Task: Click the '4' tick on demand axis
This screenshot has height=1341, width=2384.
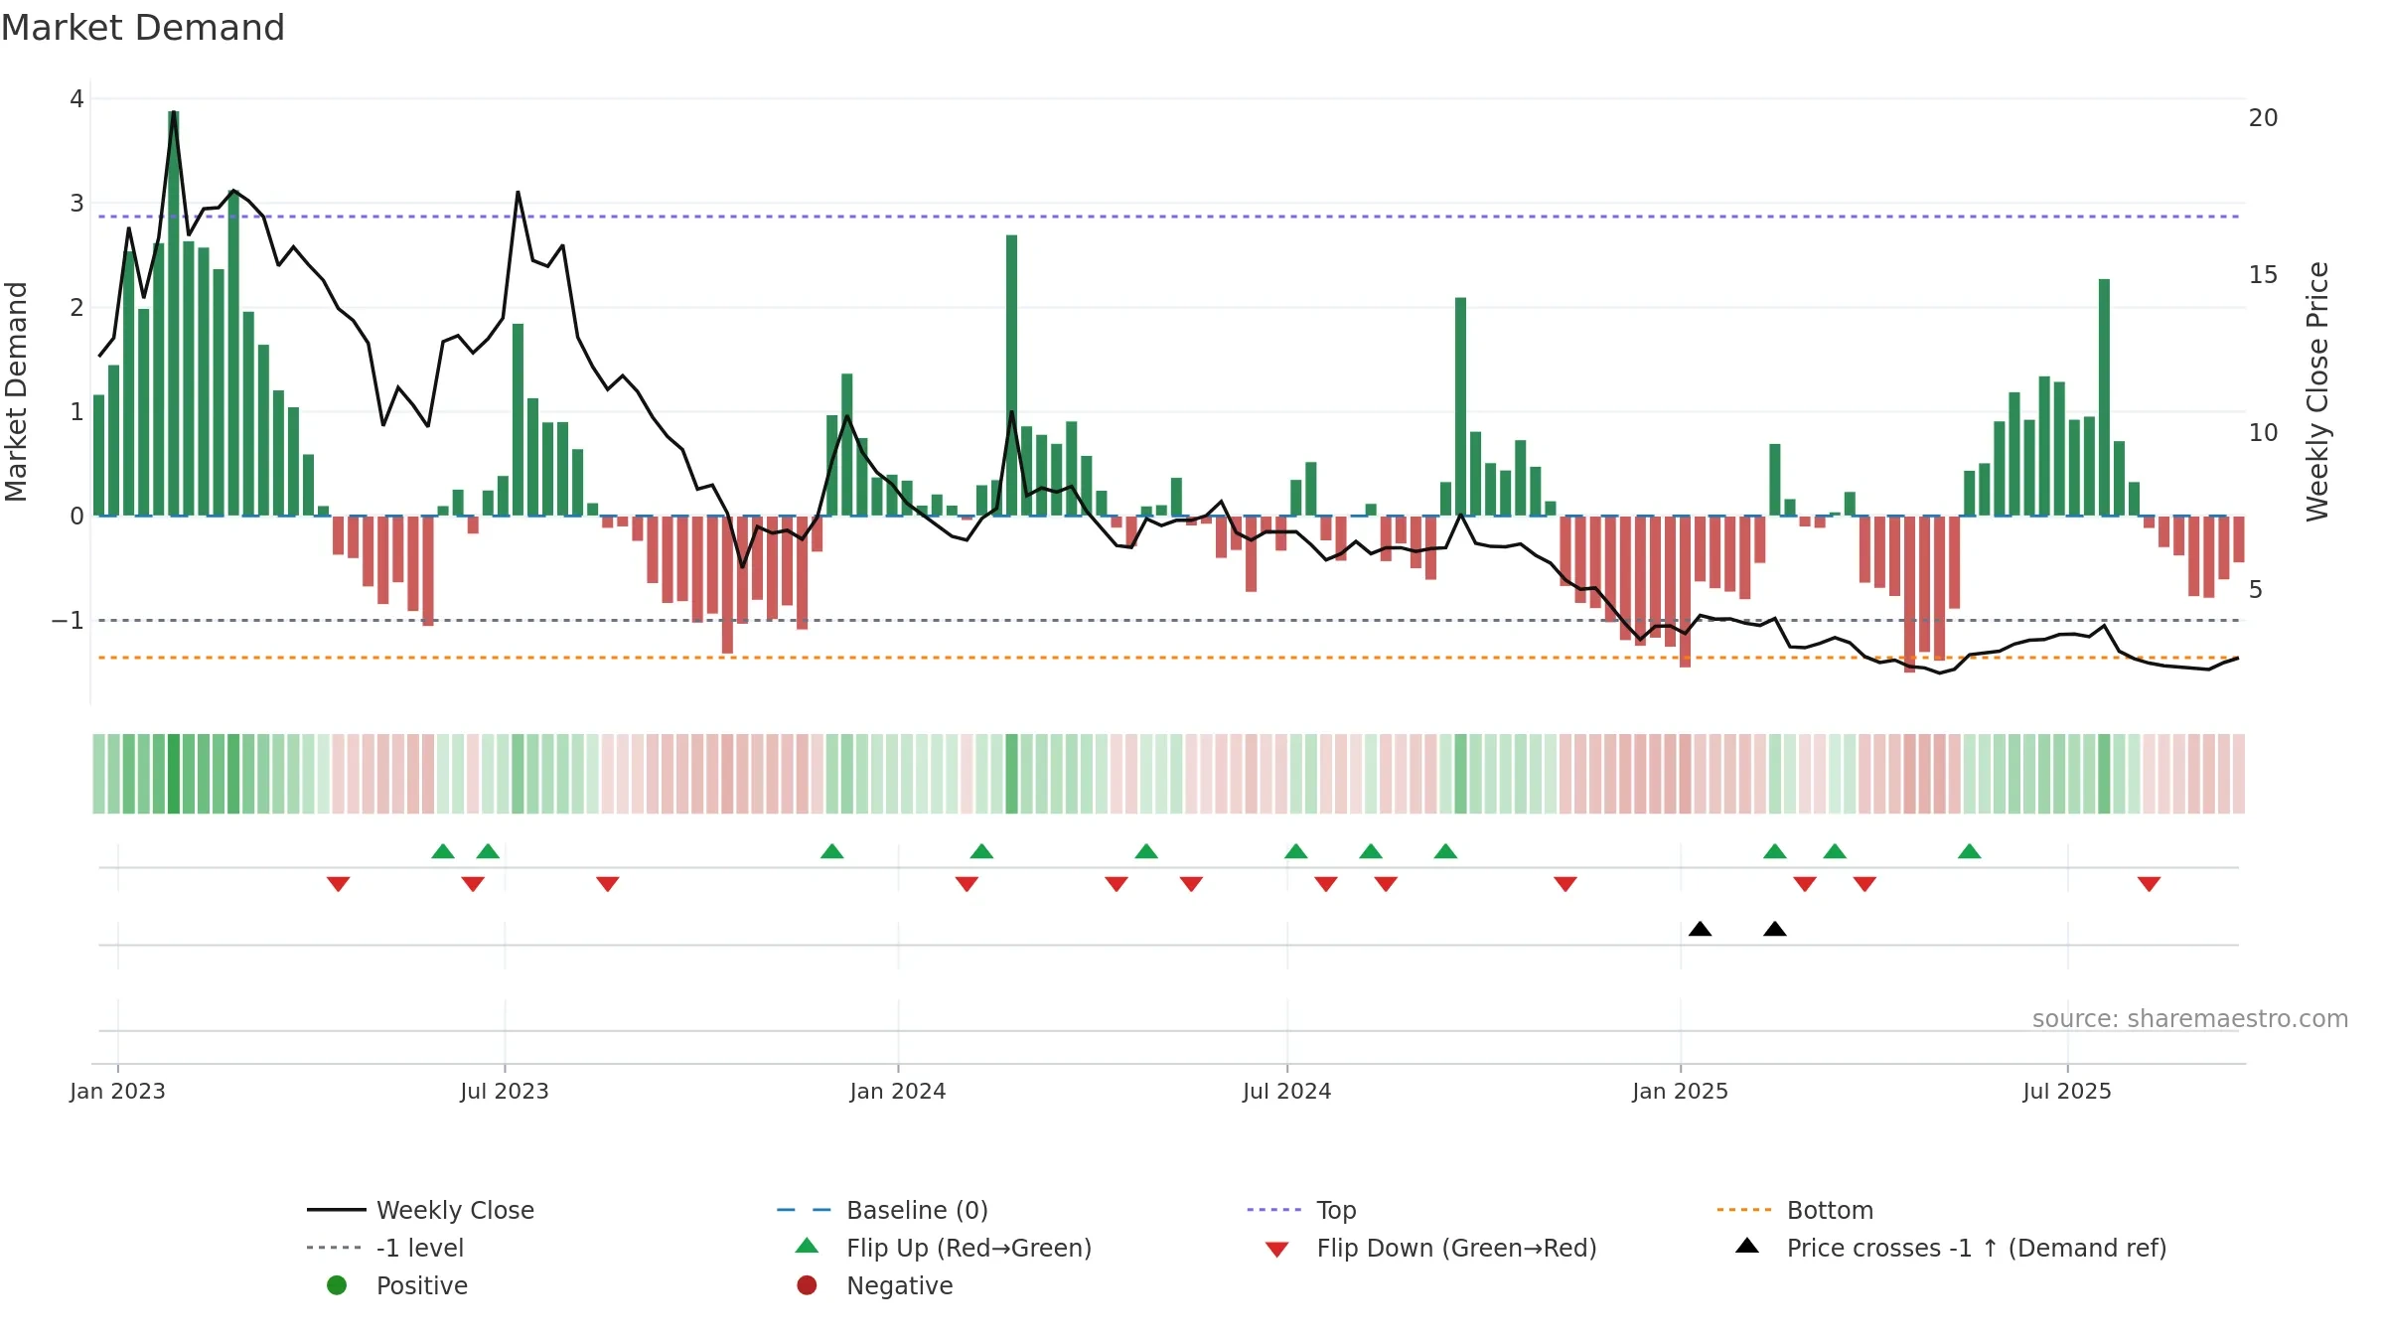Action: coord(76,98)
